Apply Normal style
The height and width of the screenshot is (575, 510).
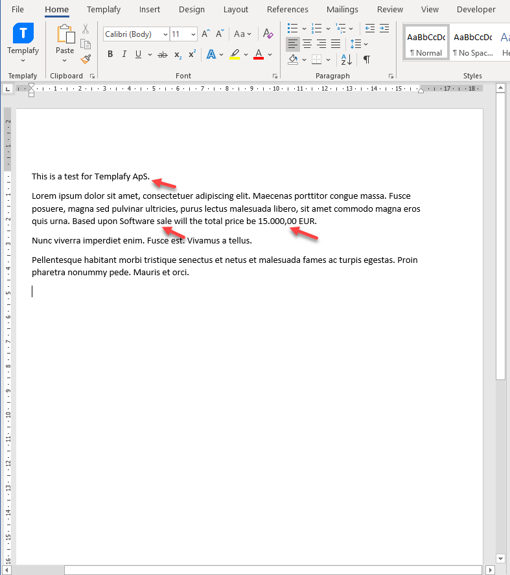(426, 43)
